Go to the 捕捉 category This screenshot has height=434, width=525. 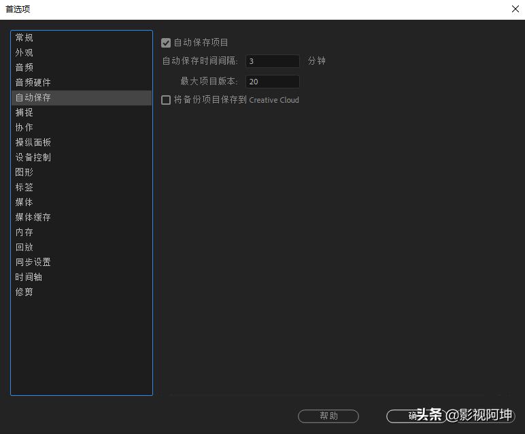coord(82,112)
